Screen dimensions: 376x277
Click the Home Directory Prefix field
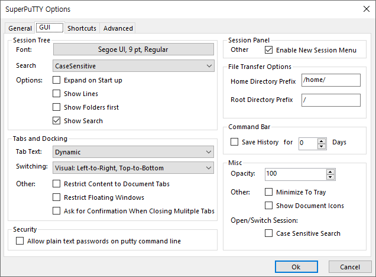[x=331, y=80]
